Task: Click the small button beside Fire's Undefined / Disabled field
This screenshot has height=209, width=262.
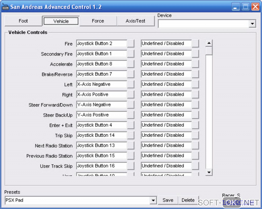Action: point(195,44)
